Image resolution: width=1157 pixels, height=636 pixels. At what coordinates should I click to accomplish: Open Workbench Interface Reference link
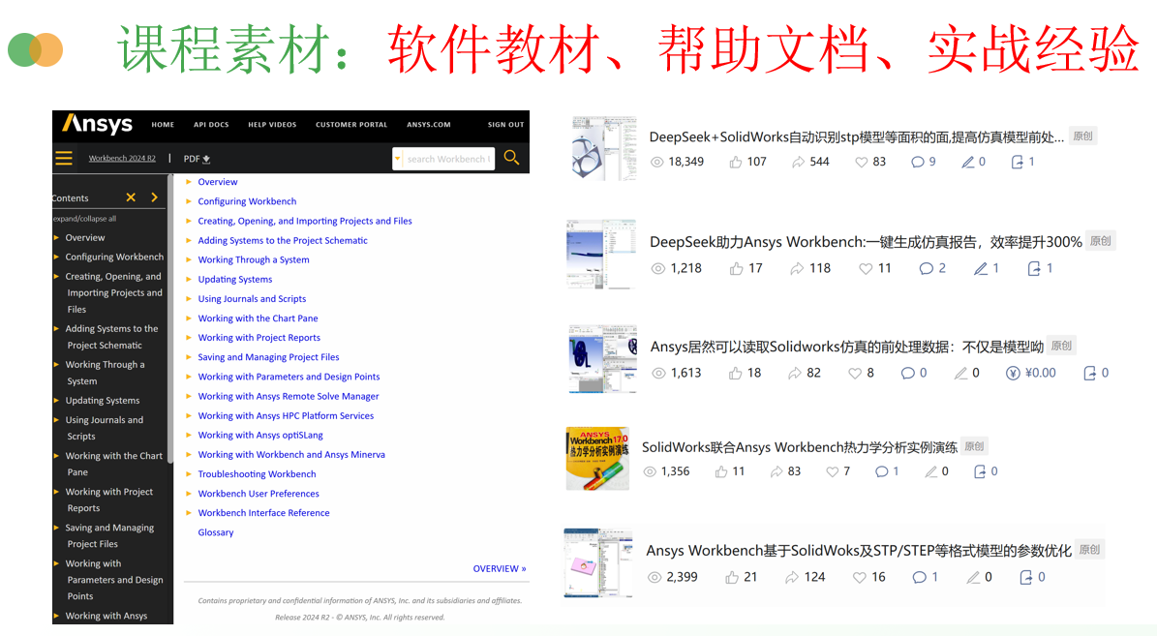(263, 513)
